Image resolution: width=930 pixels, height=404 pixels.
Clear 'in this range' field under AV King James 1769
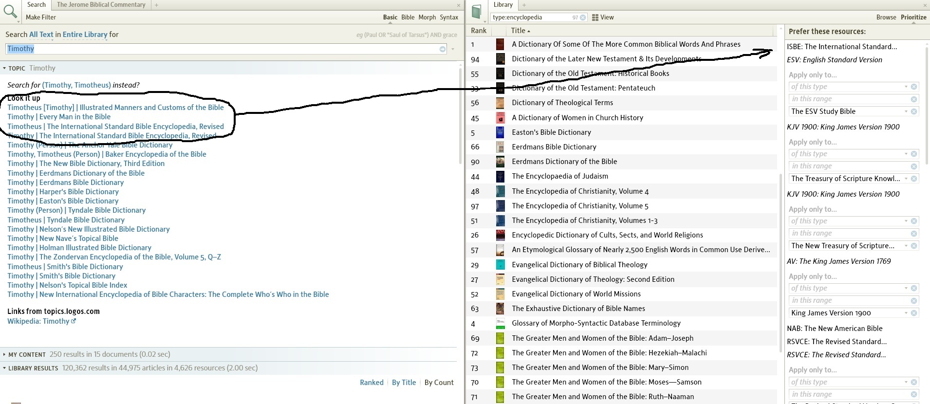click(914, 301)
